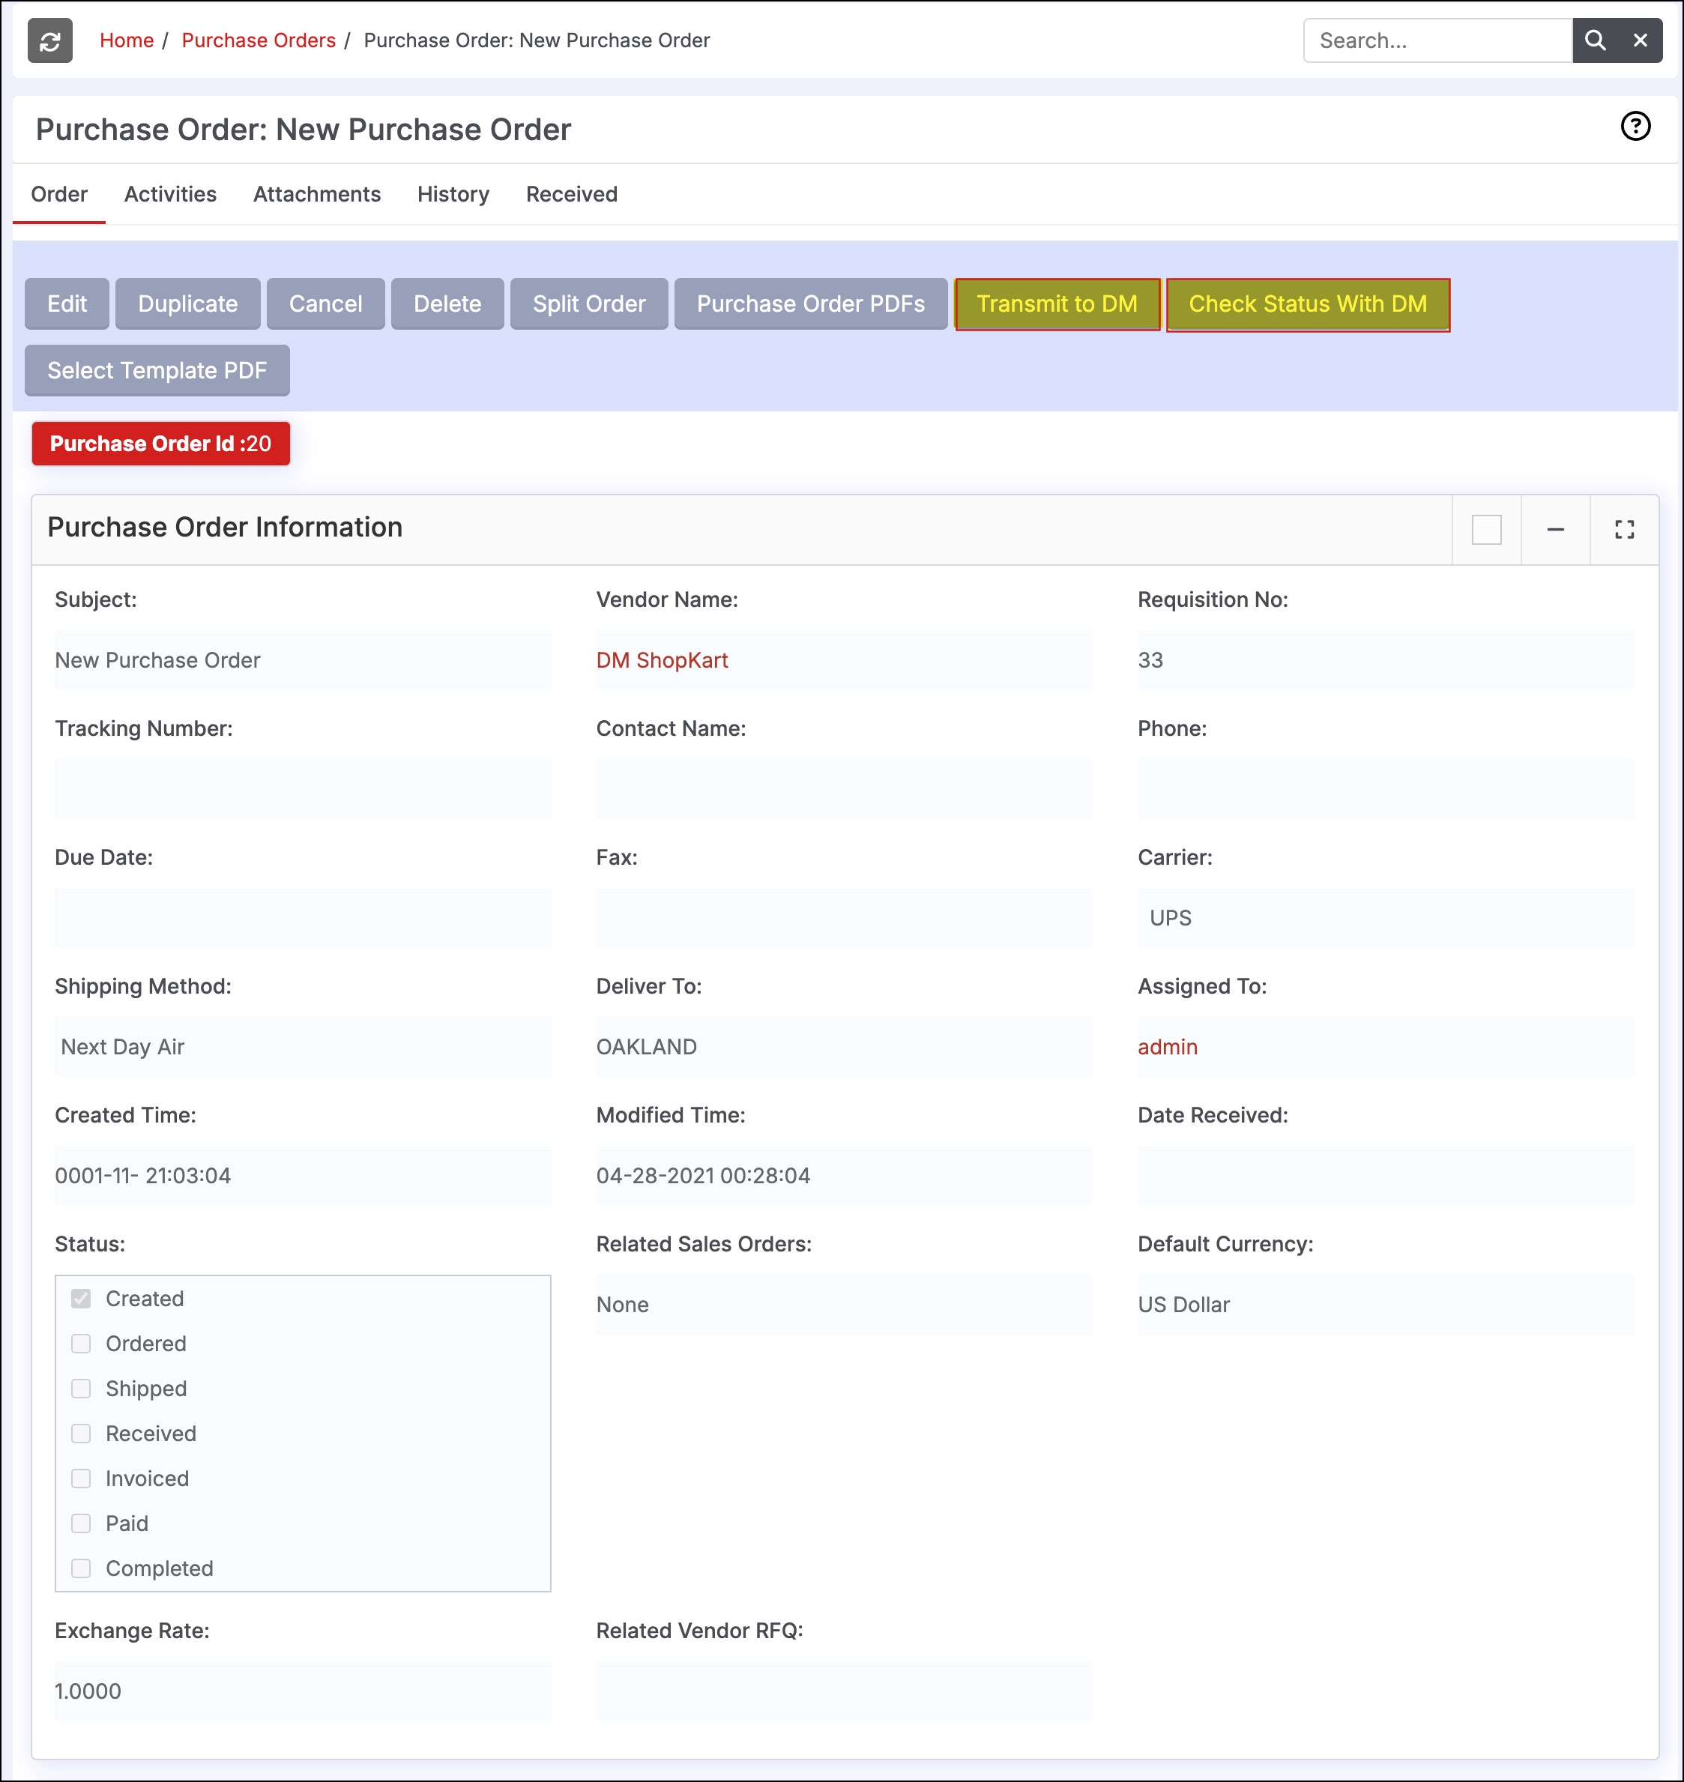
Task: Click the refresh icon beside breadcrumbs
Action: (x=49, y=40)
